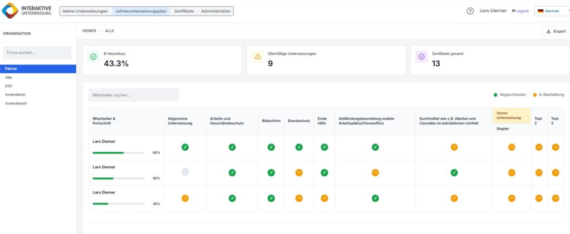Click the Mitarbeiter suchen search field
This screenshot has width=570, height=234.
pyautogui.click(x=134, y=95)
